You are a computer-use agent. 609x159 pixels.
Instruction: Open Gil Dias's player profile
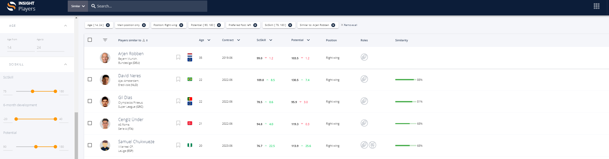[125, 97]
